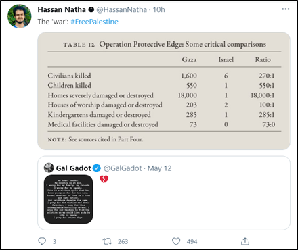
Task: Click the May 12 date of quoted tweet
Action: [x=159, y=168]
